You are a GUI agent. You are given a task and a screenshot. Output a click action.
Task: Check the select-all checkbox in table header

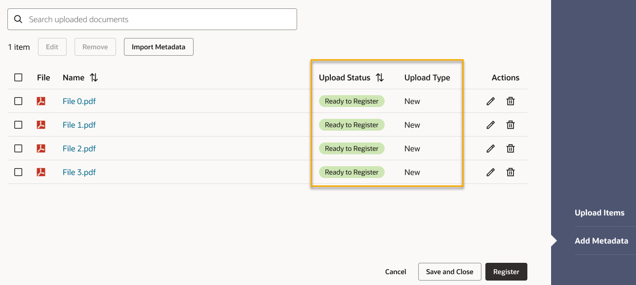tap(18, 77)
